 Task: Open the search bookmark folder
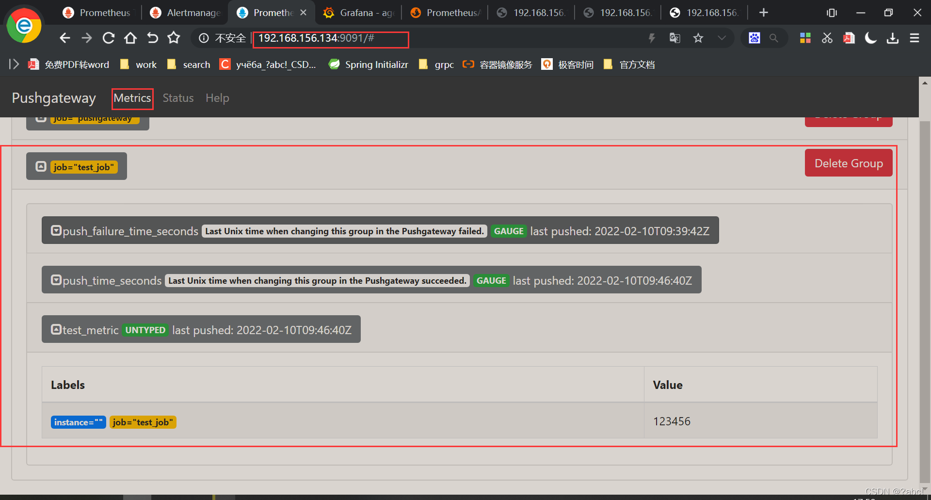click(189, 65)
